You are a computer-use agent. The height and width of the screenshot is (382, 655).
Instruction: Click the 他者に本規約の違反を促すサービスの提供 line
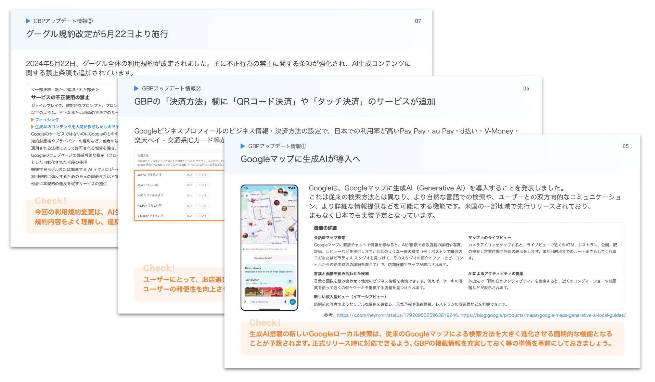coord(69,184)
